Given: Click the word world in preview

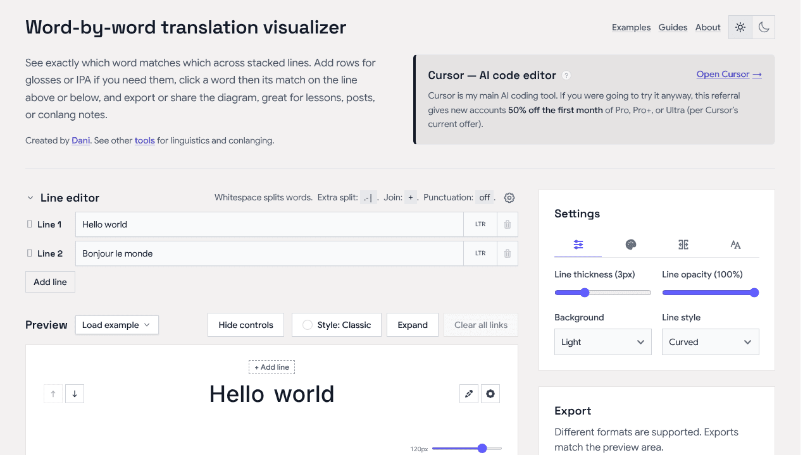Looking at the screenshot, I should point(304,394).
